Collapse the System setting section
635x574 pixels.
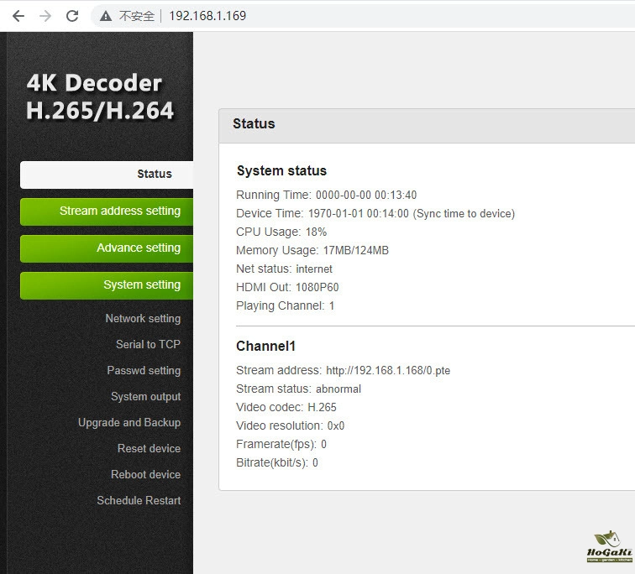107,285
